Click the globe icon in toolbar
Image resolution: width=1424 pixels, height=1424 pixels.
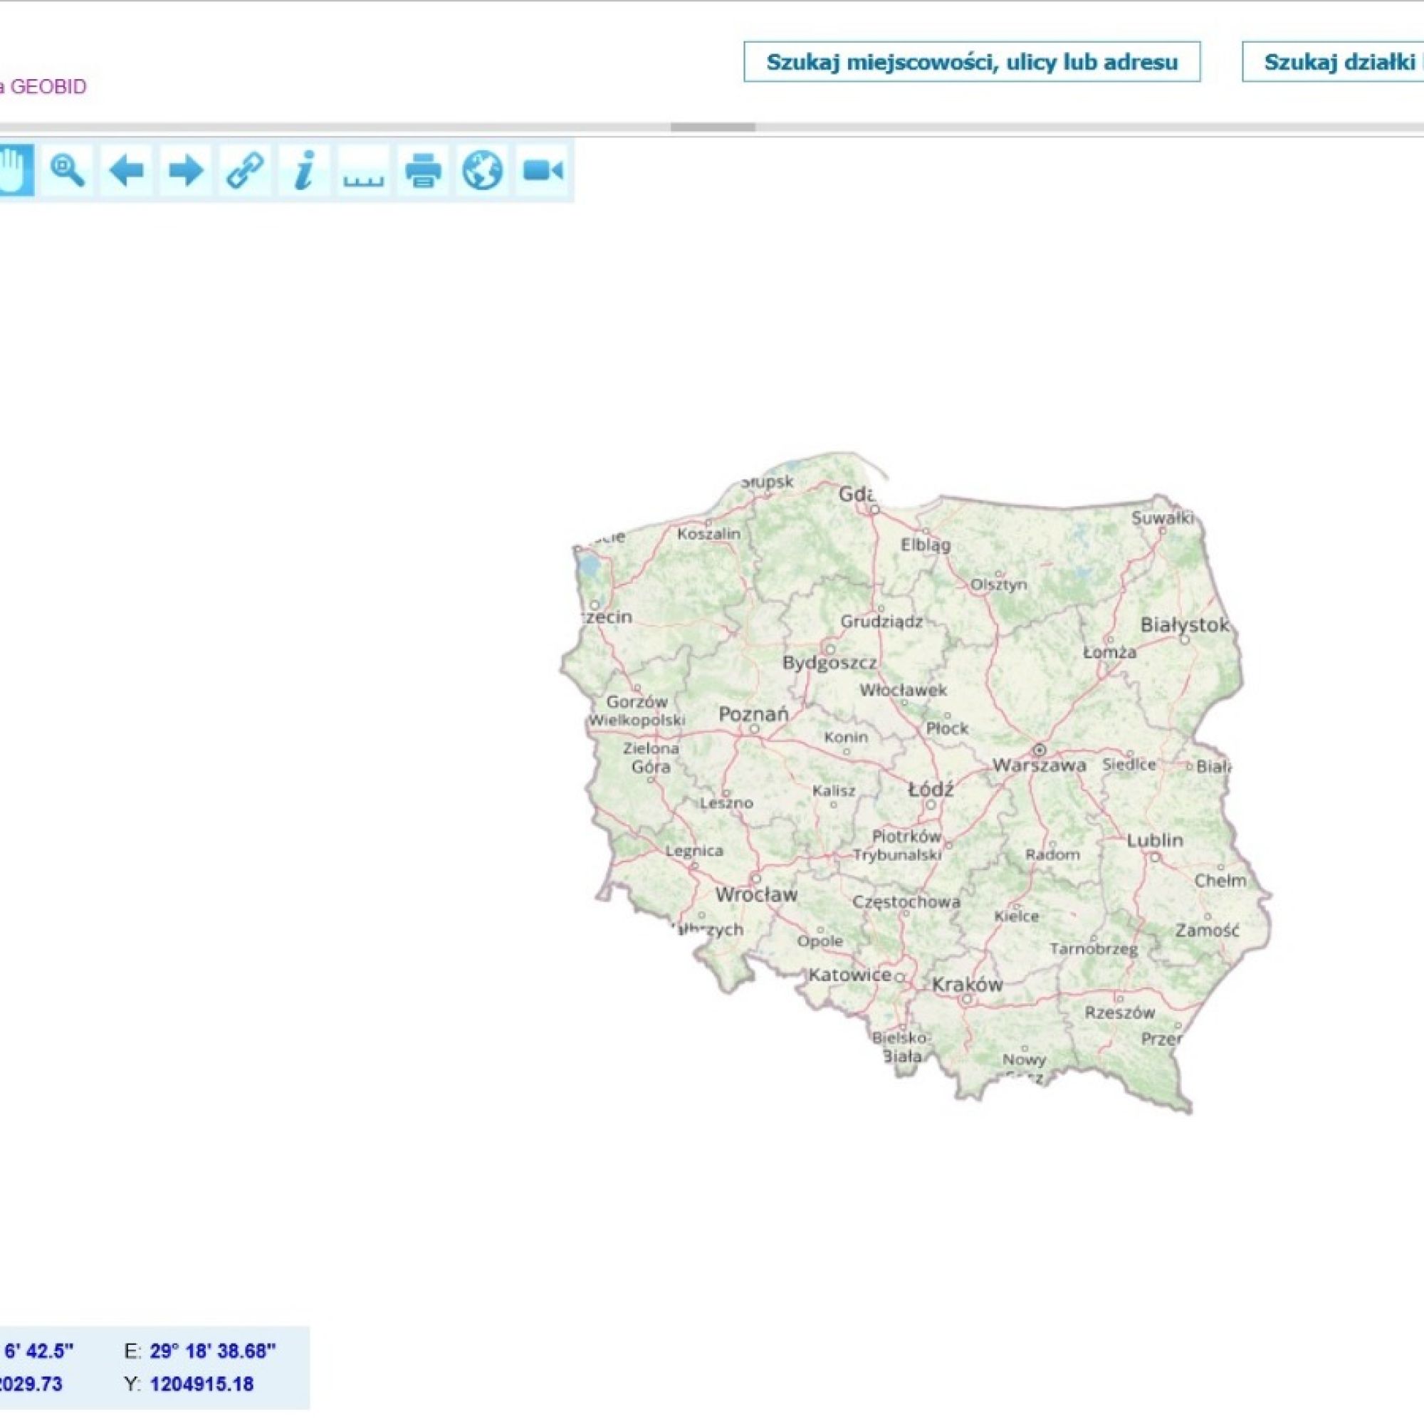coord(482,170)
